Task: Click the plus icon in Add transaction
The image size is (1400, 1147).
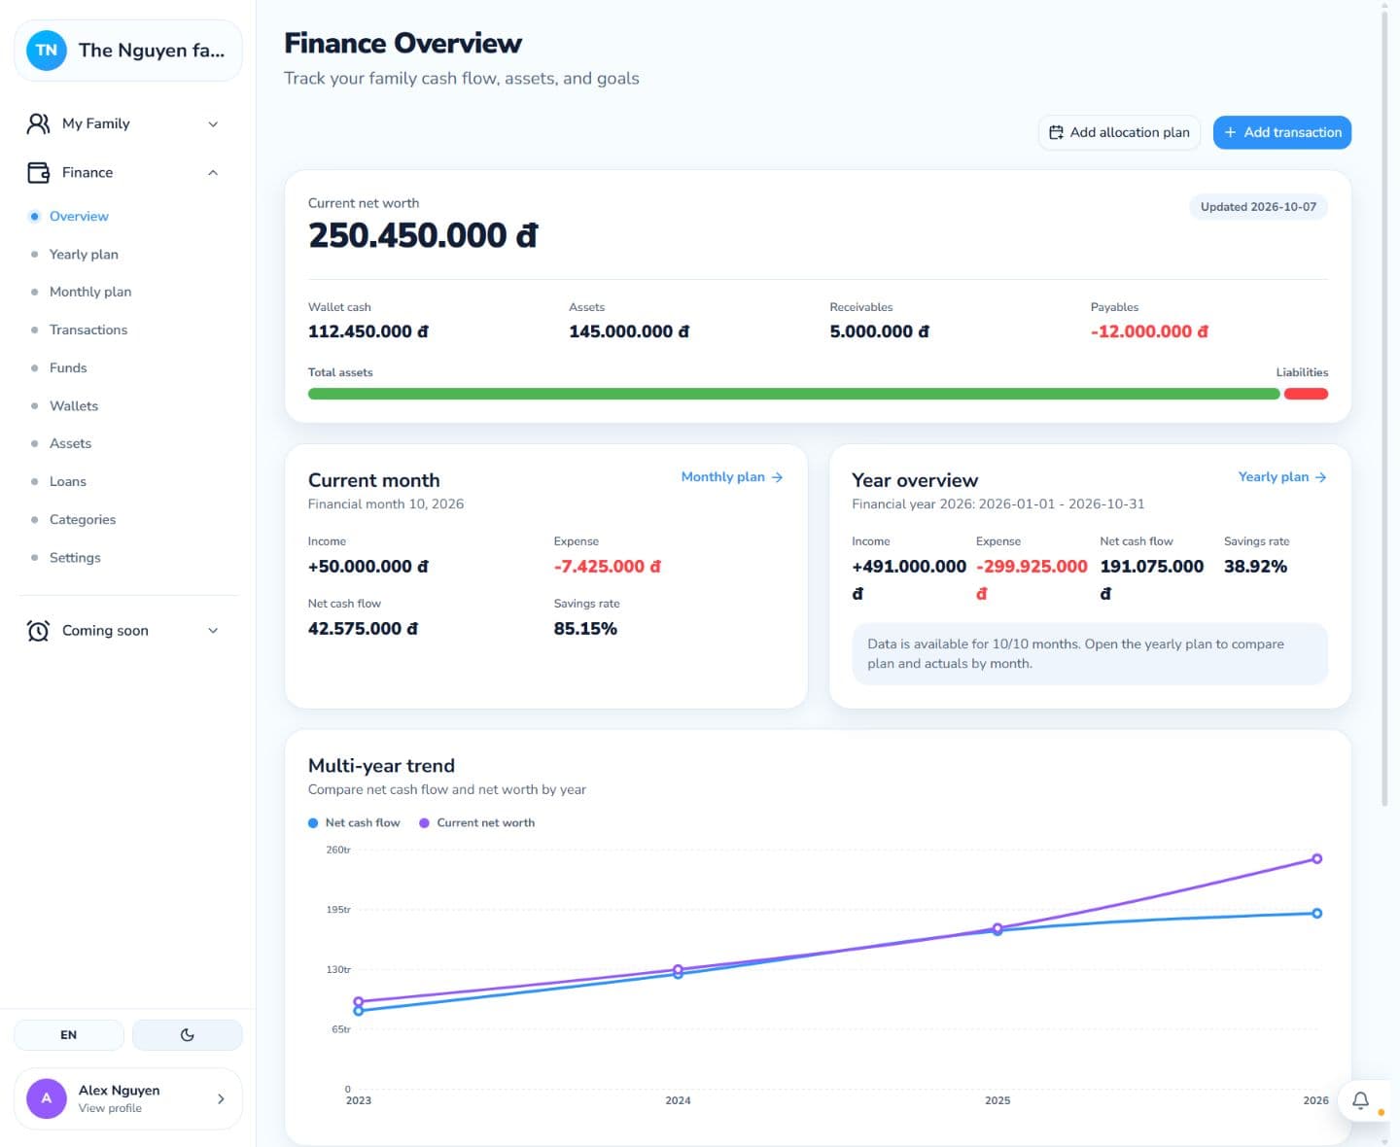Action: pos(1231,132)
